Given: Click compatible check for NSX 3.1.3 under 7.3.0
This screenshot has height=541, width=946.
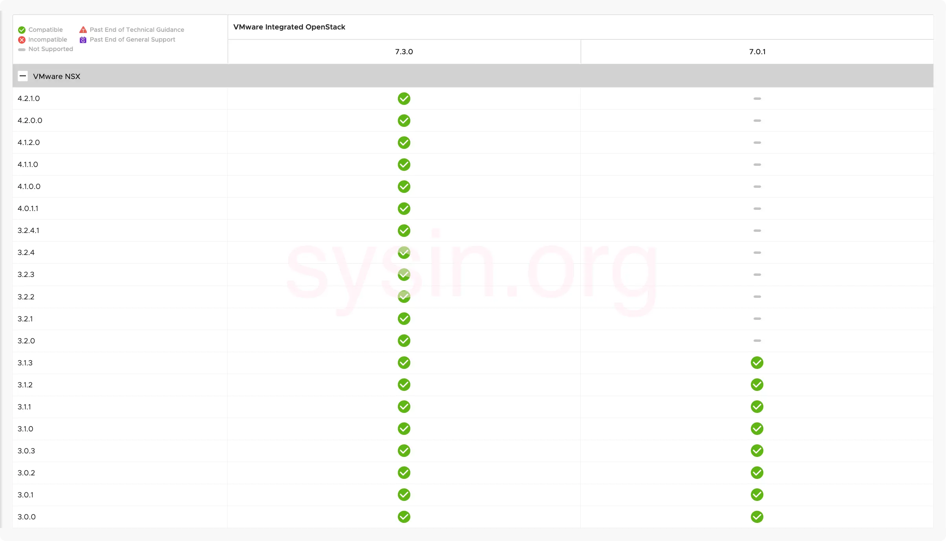Looking at the screenshot, I should point(404,363).
